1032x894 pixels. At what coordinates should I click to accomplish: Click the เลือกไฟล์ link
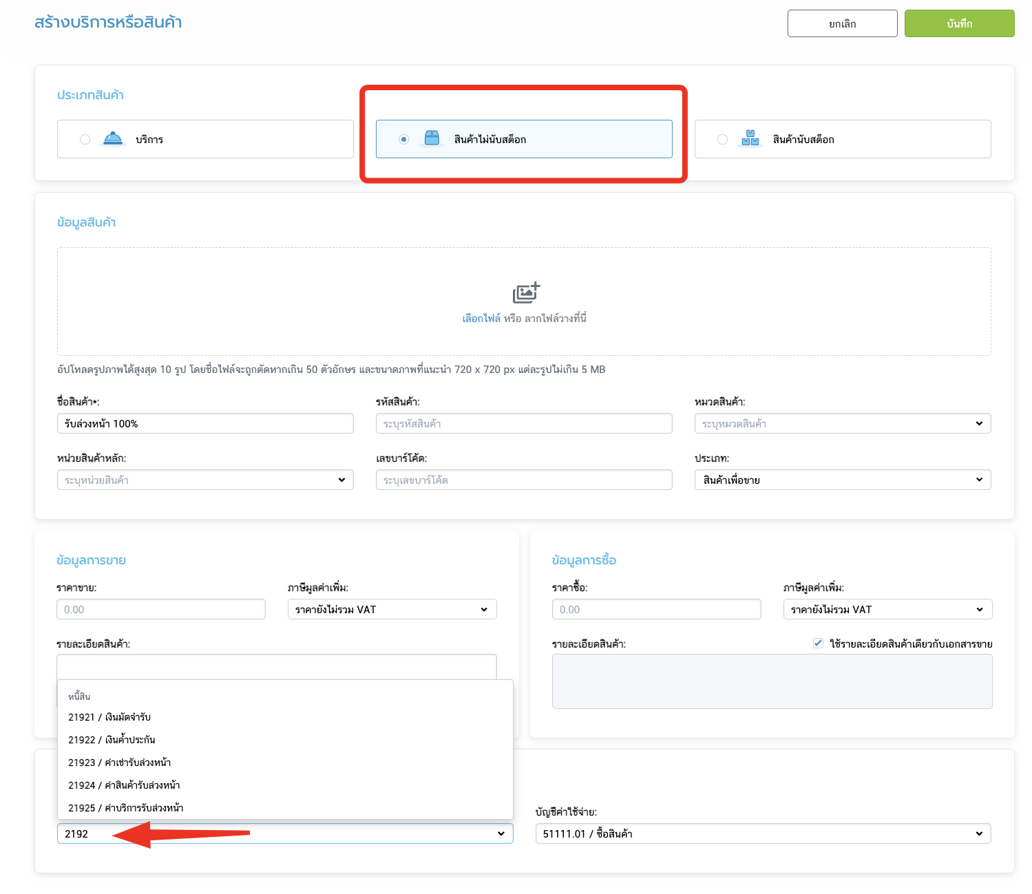[x=481, y=318]
